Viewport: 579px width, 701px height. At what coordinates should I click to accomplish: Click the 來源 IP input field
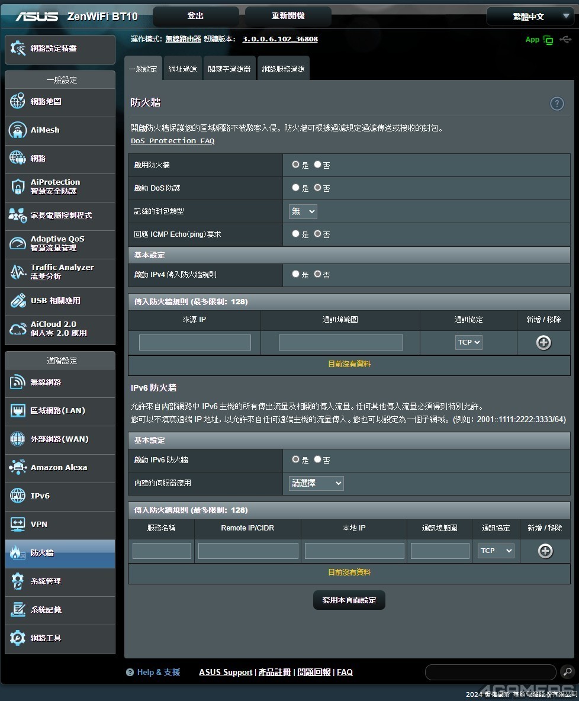[195, 342]
